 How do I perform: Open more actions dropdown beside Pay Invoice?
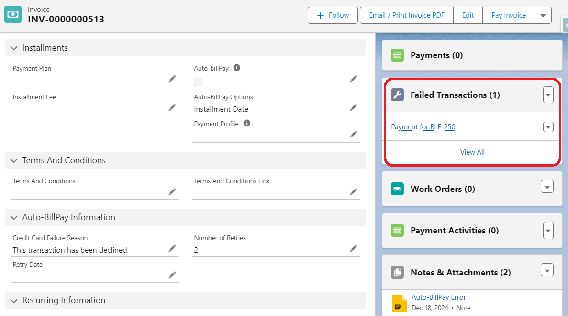tap(543, 15)
